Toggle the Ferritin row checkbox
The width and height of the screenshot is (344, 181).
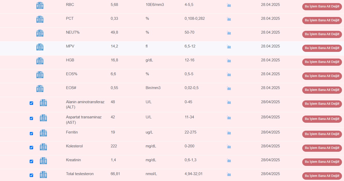tap(31, 134)
